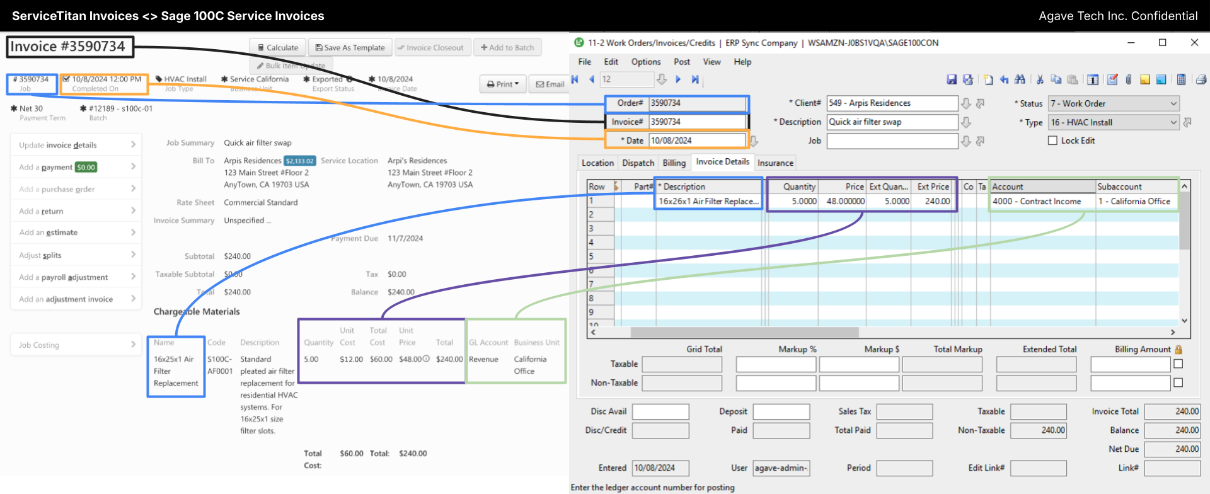Image resolution: width=1210 pixels, height=494 pixels.
Task: Enable the Lock Edit checkbox
Action: tap(1052, 141)
